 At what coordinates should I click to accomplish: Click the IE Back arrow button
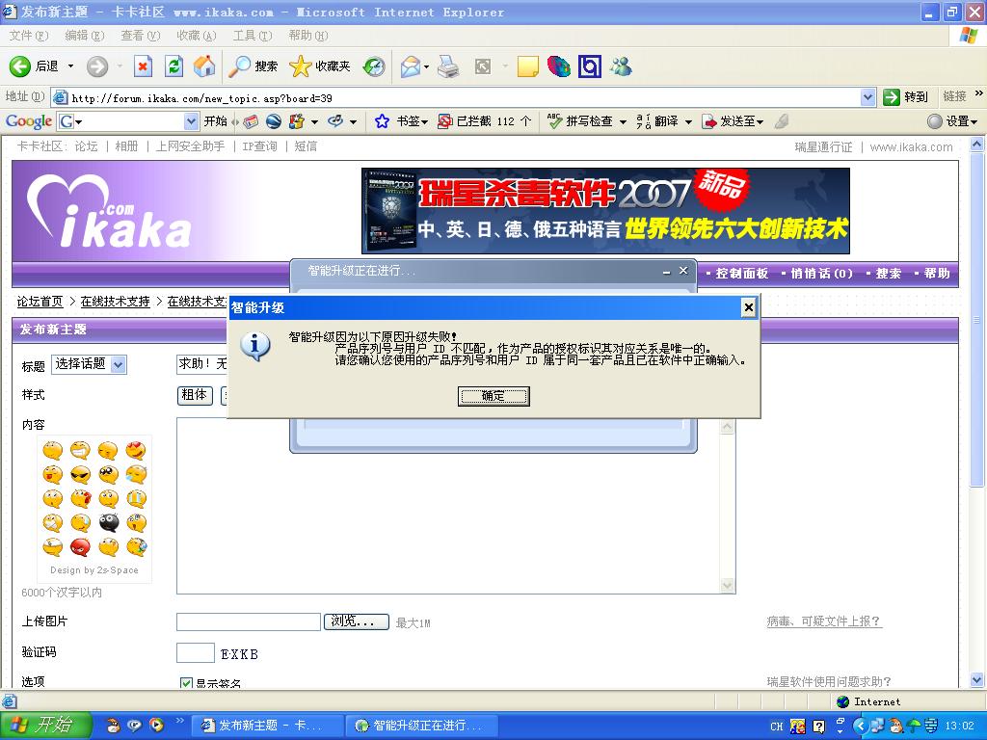tap(20, 66)
